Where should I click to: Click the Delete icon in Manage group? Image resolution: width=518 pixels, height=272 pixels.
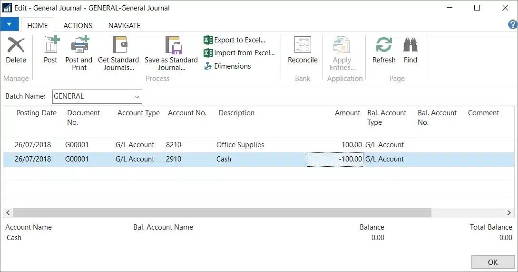tap(16, 46)
